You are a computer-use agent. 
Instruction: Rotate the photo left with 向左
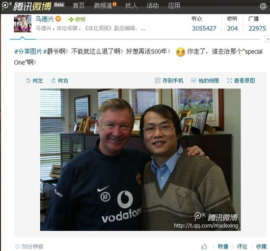pyautogui.click(x=34, y=81)
